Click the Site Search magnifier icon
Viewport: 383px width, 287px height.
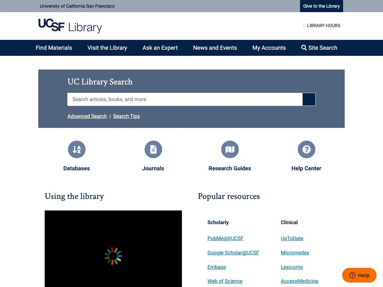304,48
